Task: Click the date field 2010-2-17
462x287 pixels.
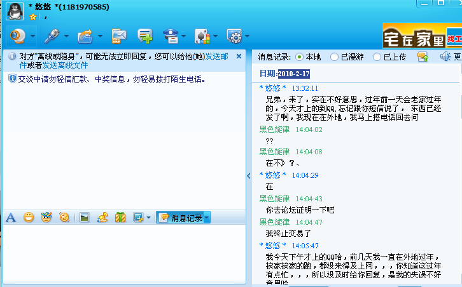Action: [x=294, y=74]
